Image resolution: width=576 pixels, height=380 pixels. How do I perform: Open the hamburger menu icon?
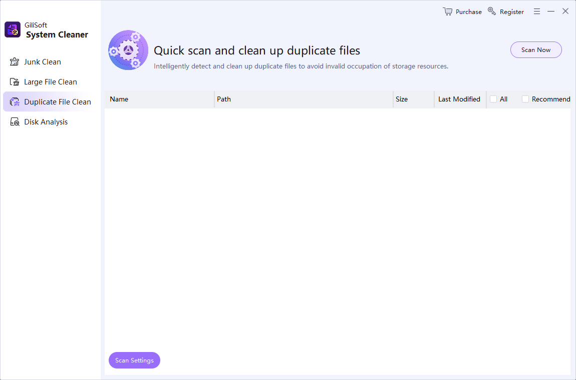click(x=537, y=11)
